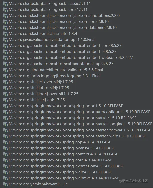Click library icon beside jul-to-slf4j:1.7.25

(x=5, y=88)
